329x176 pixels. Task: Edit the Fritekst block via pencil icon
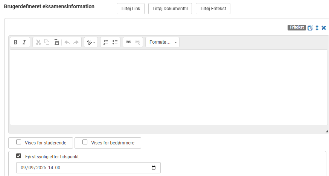click(310, 28)
